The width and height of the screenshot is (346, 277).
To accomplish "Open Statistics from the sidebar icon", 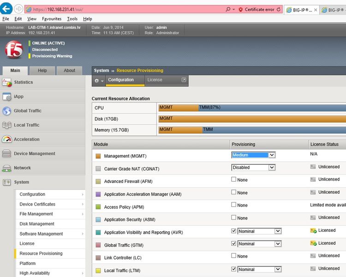I will coord(7,83).
